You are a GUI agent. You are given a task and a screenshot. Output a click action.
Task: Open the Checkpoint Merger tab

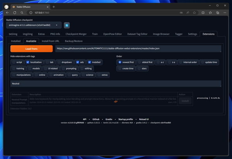click(x=76, y=34)
